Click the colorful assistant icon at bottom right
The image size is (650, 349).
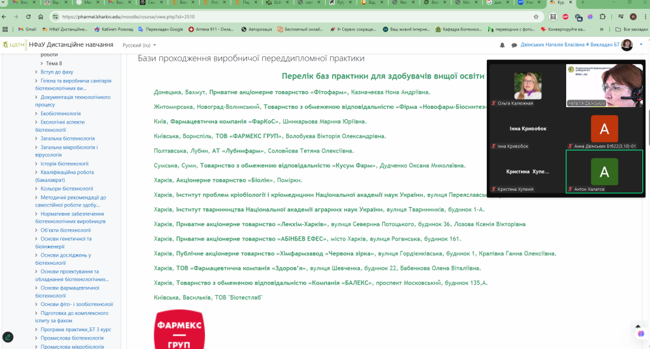641,334
